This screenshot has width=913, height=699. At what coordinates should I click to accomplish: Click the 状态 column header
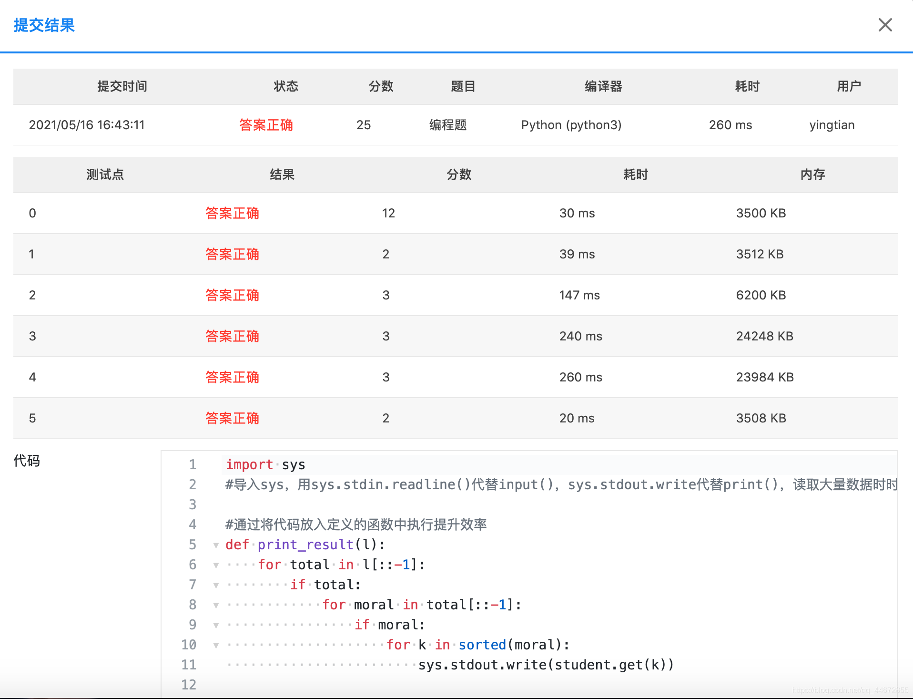click(x=285, y=86)
